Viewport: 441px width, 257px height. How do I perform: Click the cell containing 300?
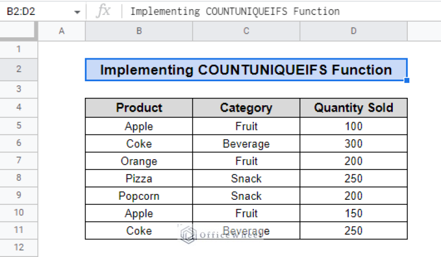coord(353,143)
